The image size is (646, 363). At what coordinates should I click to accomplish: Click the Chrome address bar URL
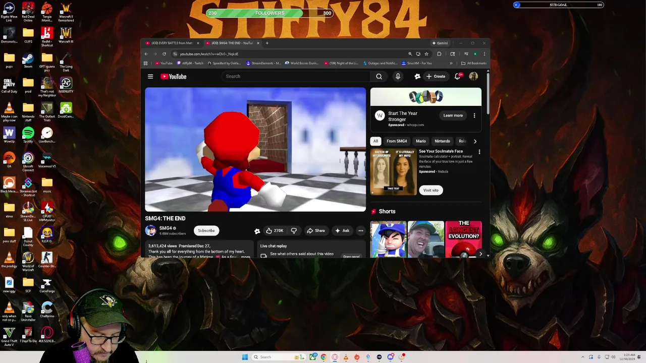point(209,54)
